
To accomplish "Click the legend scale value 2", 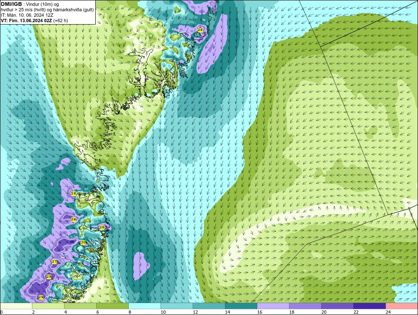I will pos(33,312).
